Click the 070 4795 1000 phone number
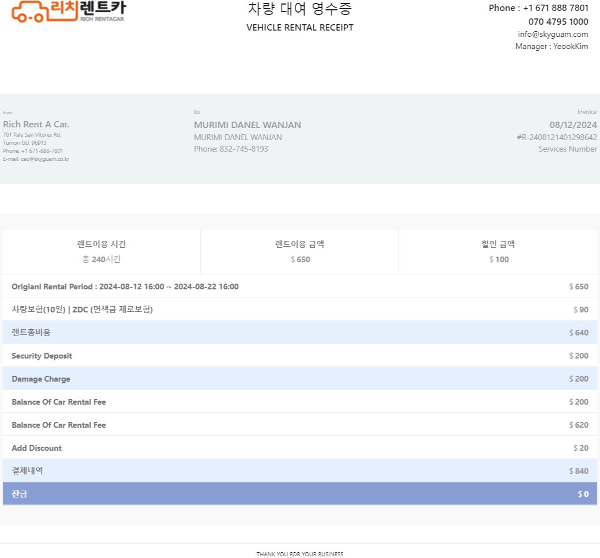 [558, 22]
